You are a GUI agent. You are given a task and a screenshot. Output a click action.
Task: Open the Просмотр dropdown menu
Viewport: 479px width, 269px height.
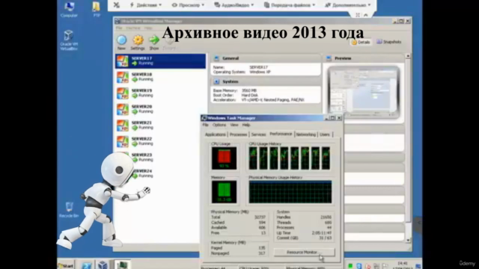[x=188, y=5]
